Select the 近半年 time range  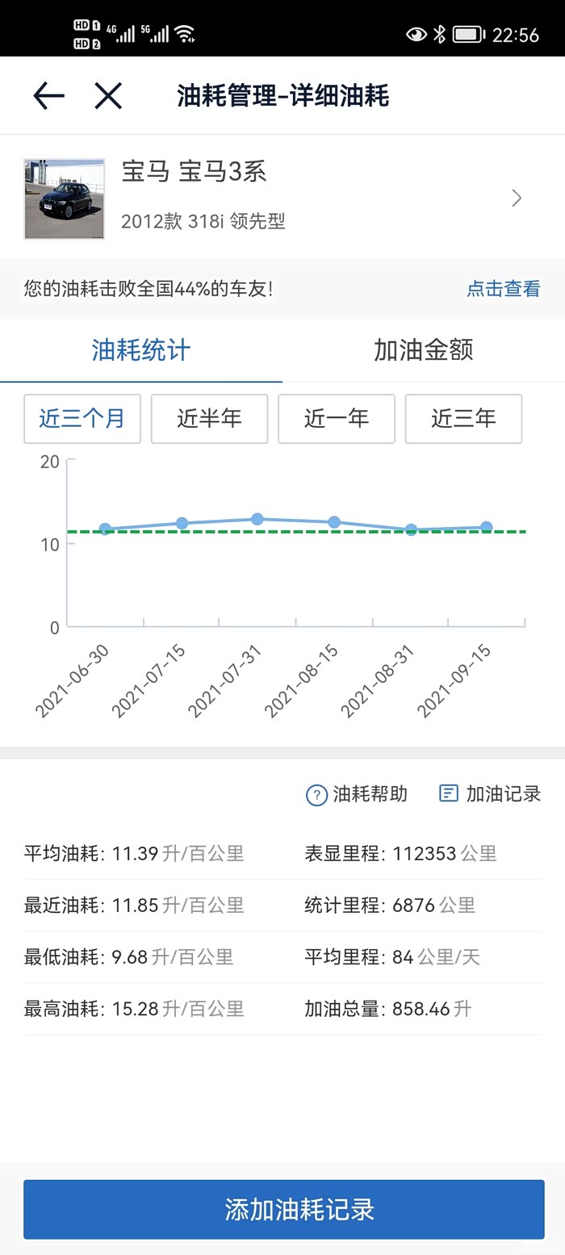coord(209,418)
